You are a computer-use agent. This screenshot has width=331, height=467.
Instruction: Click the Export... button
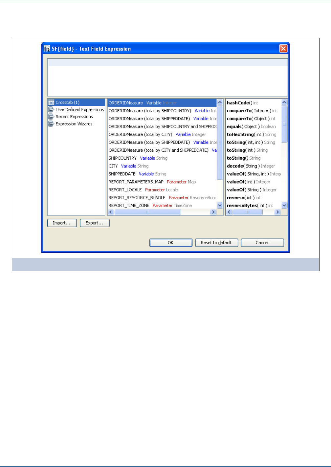coord(95,223)
